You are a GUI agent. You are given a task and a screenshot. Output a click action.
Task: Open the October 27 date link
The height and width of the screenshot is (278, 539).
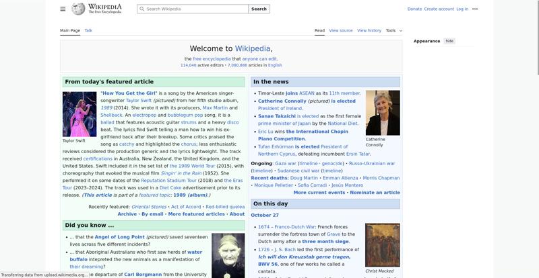[x=265, y=216]
